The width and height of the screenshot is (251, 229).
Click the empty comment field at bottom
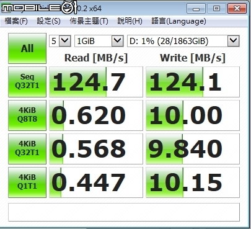coord(124,212)
